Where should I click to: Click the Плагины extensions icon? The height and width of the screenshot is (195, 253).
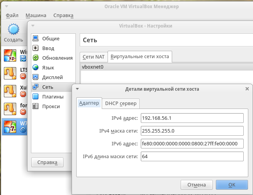(36, 97)
